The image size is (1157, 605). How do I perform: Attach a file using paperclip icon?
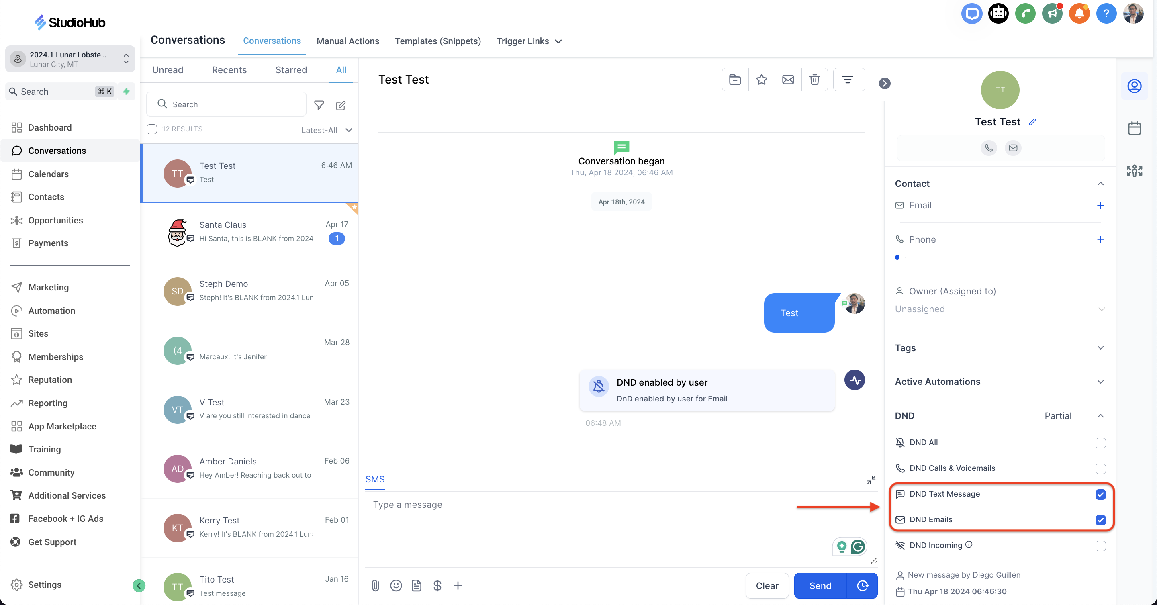376,585
